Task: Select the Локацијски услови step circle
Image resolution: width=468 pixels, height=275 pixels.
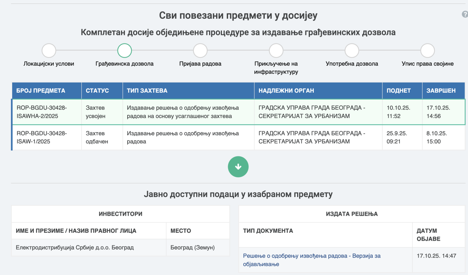Action: pyautogui.click(x=49, y=51)
